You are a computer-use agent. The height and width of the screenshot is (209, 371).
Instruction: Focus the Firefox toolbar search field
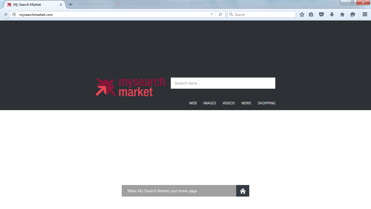[261, 14]
